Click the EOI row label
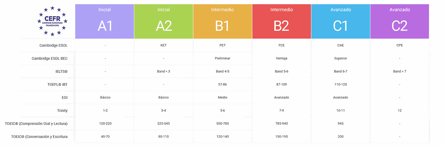Screen dimensions: 444x146 (64, 98)
